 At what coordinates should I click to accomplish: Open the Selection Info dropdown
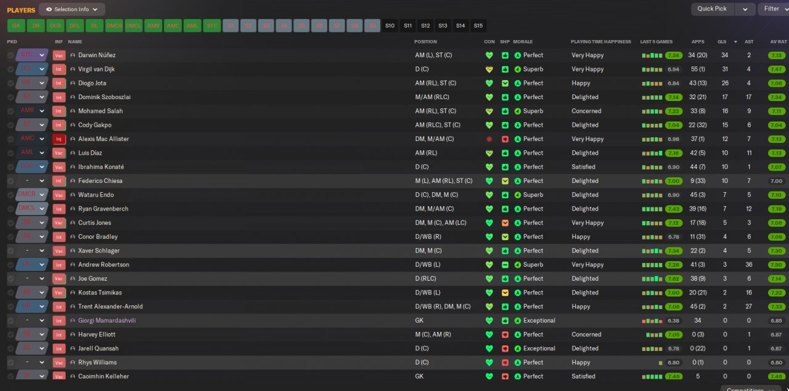point(72,9)
